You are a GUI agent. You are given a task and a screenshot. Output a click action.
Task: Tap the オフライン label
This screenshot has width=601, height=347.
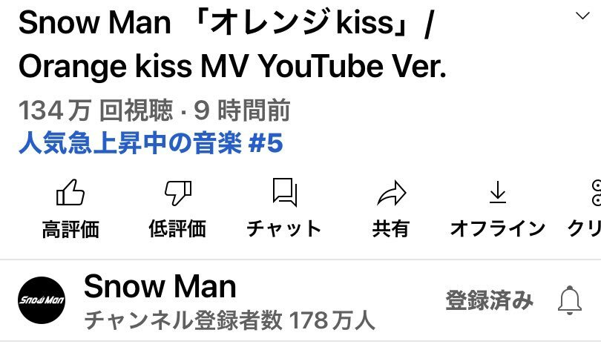tap(498, 228)
